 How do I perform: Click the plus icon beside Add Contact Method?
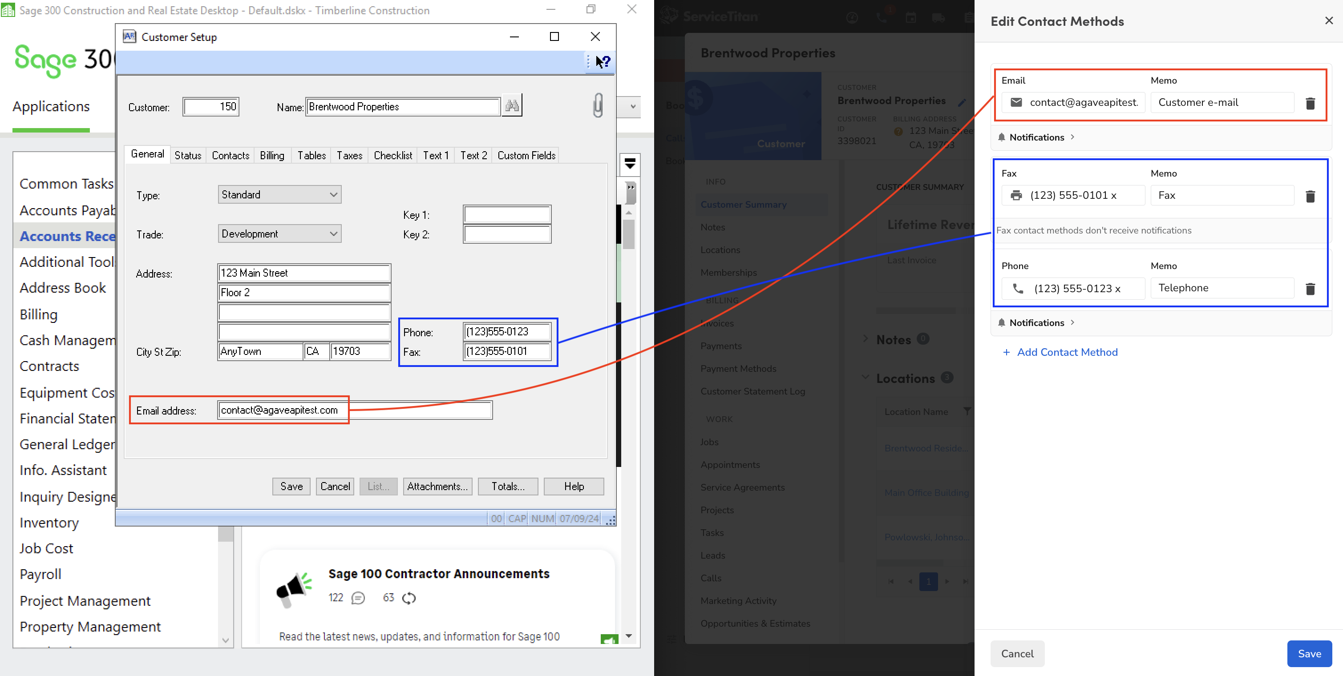point(1006,352)
